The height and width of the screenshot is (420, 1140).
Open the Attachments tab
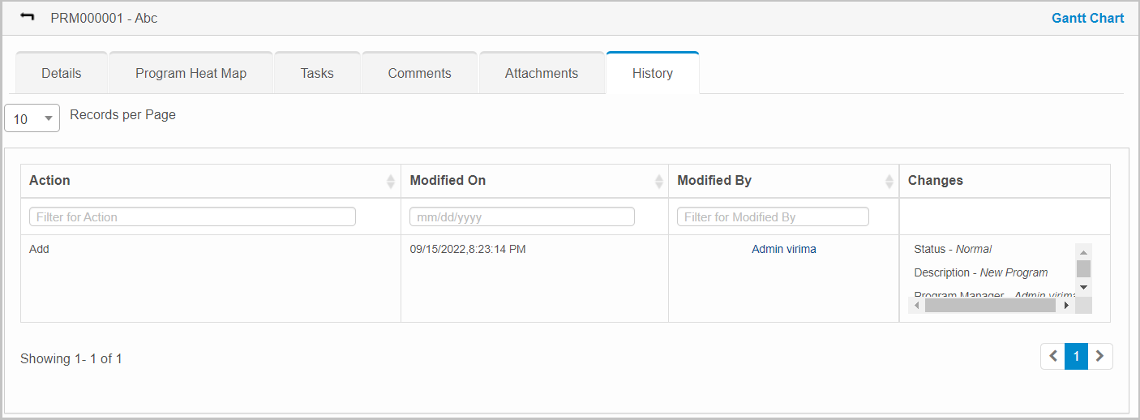542,73
